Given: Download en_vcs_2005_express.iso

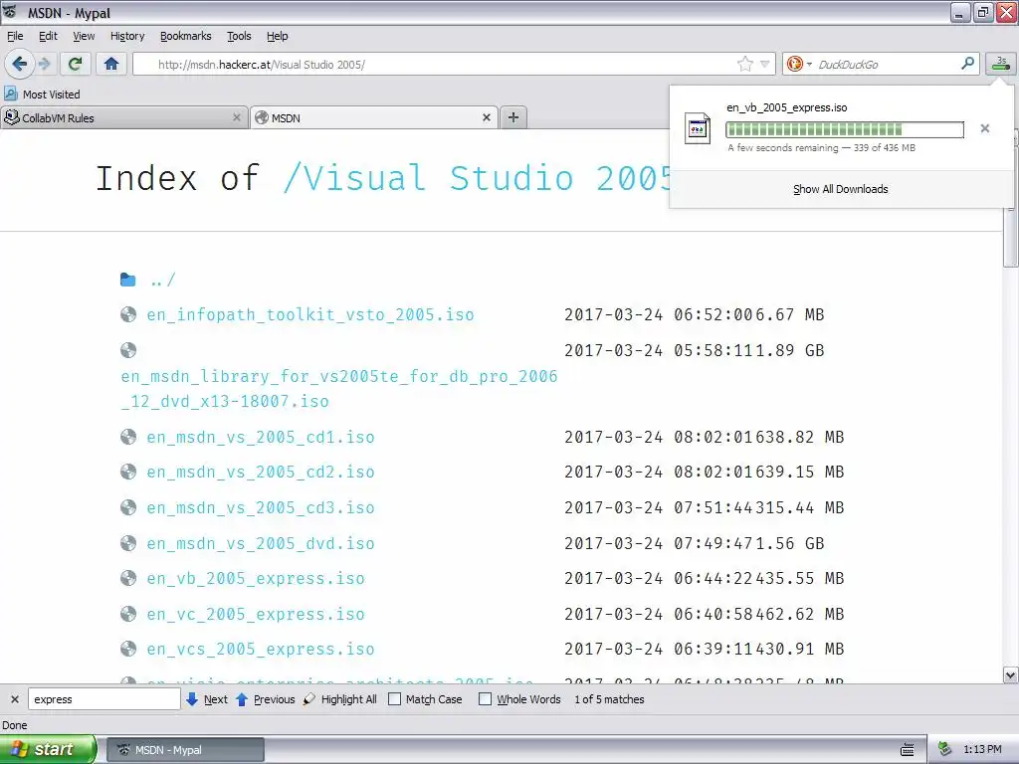Looking at the screenshot, I should [261, 649].
